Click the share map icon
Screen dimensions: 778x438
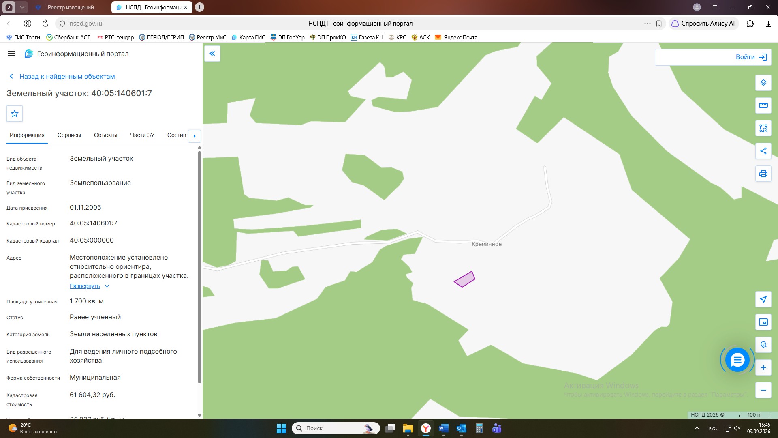[x=763, y=151]
